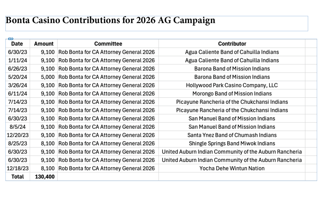Click the Shingle Springs Band Miwok Indians cell
The height and width of the screenshot is (197, 328).
click(232, 144)
